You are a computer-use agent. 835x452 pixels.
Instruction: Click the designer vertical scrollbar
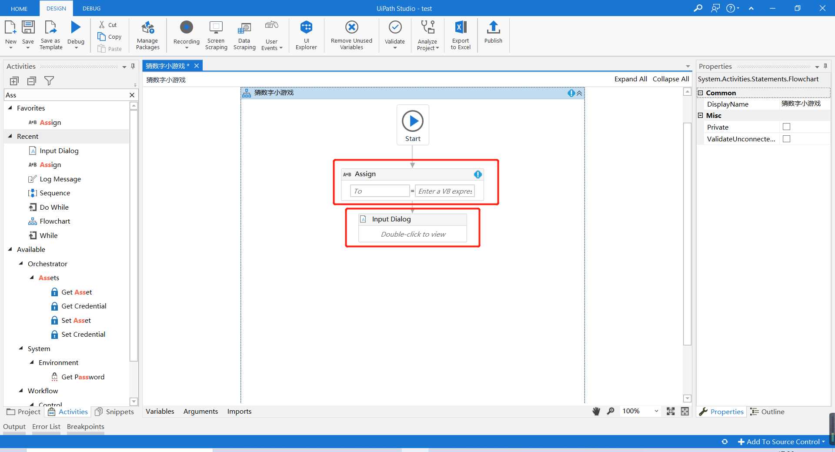tap(687, 234)
